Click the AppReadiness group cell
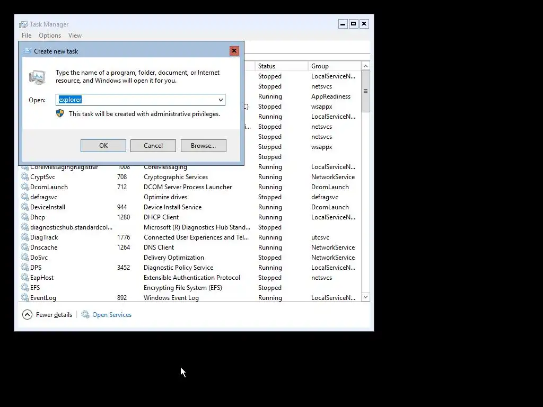Image resolution: width=543 pixels, height=407 pixels. click(x=331, y=96)
